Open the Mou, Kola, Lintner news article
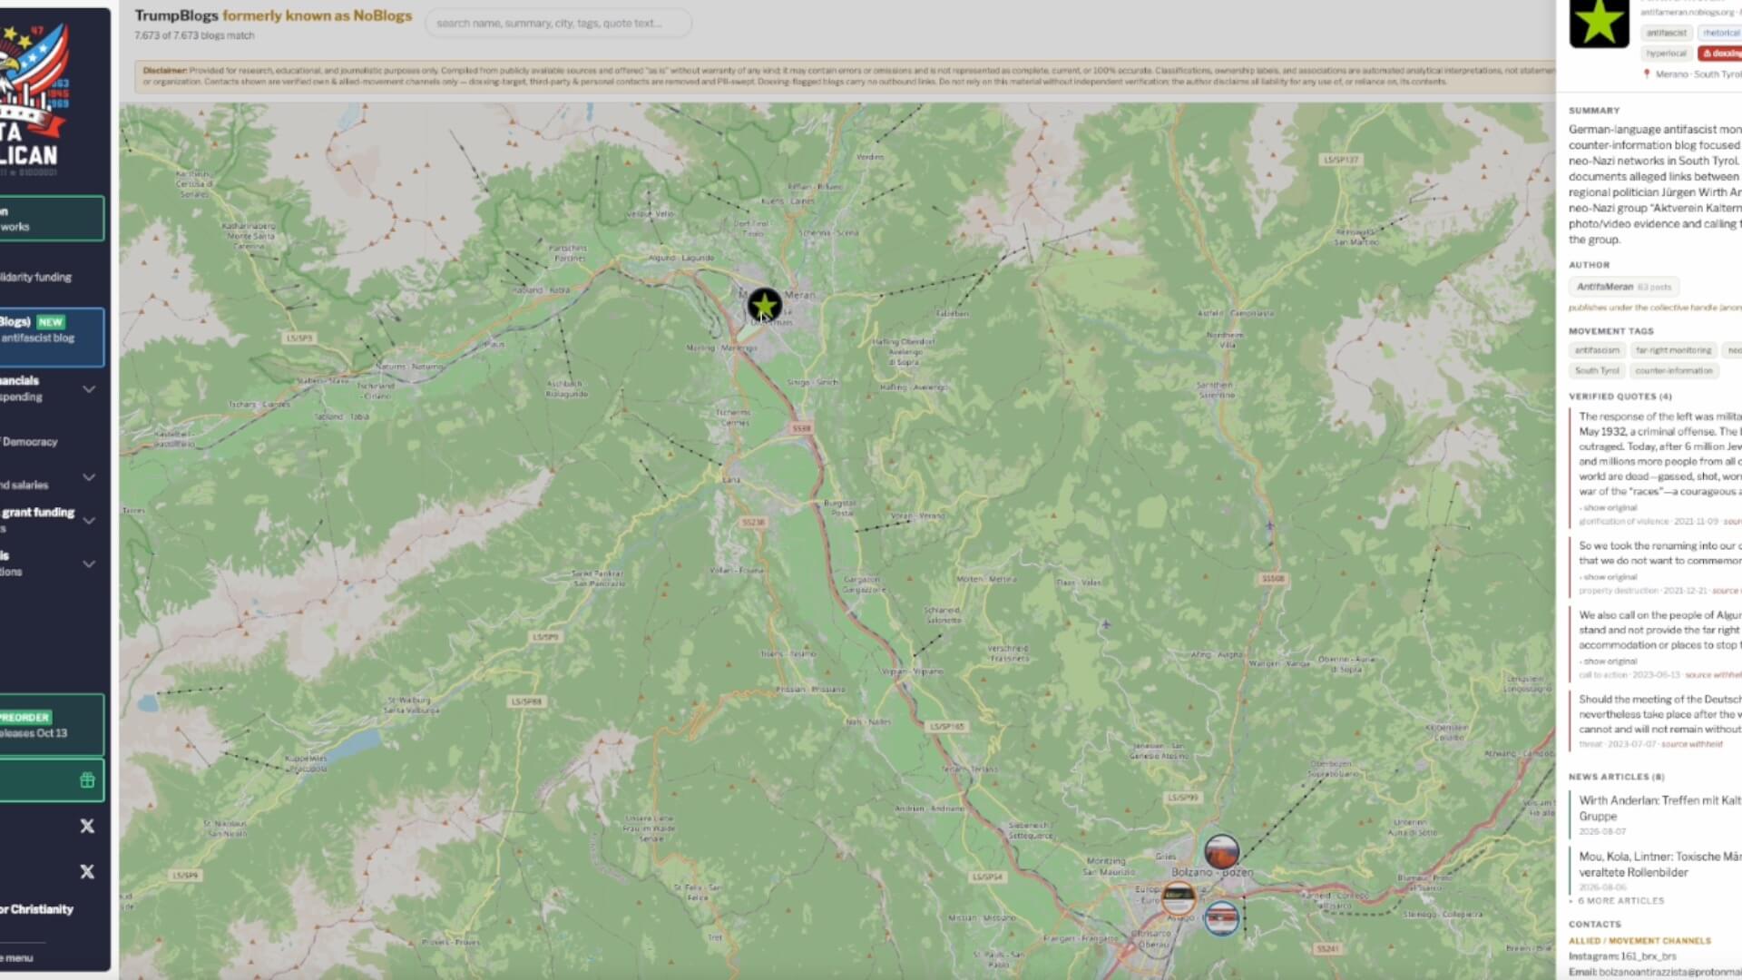 point(1660,865)
